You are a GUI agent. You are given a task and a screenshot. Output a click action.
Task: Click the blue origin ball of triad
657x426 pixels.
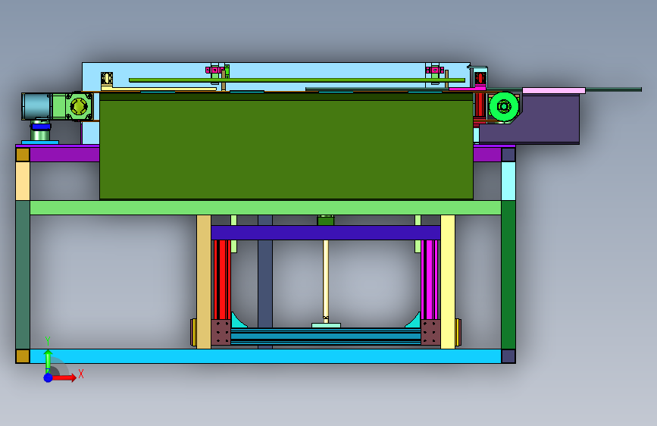(48, 377)
